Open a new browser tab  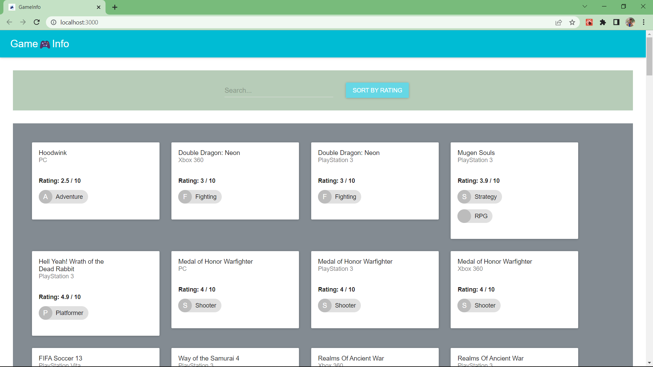coord(115,7)
